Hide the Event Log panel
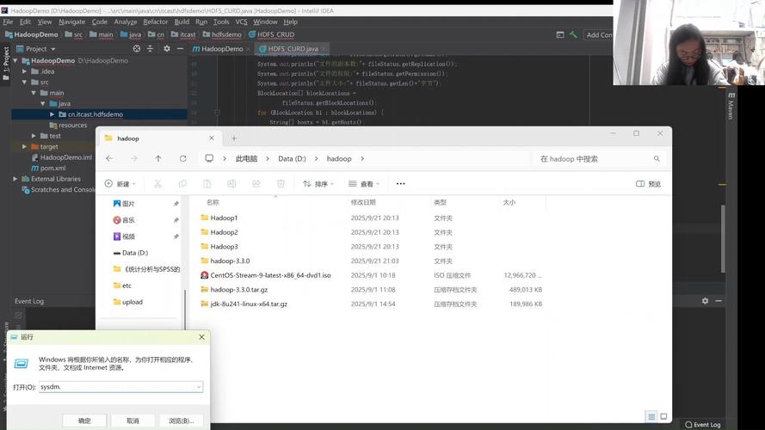 (x=719, y=301)
